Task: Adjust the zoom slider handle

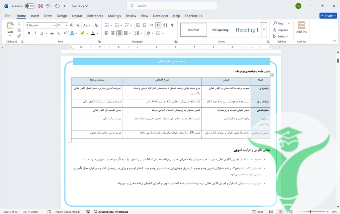Action: 310,212
